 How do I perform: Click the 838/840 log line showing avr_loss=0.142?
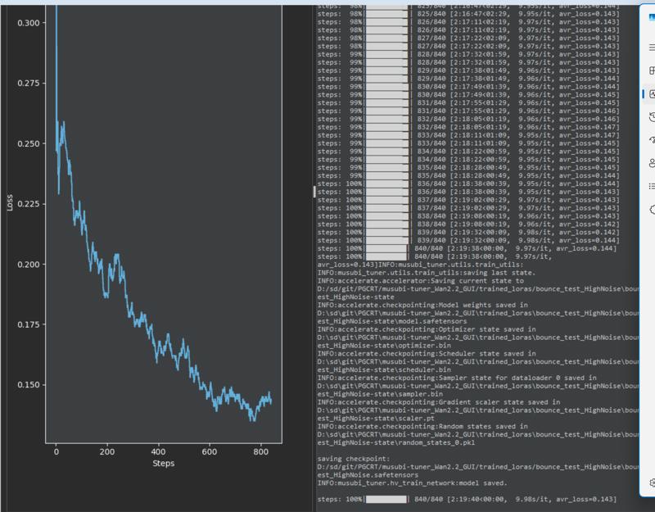(468, 224)
